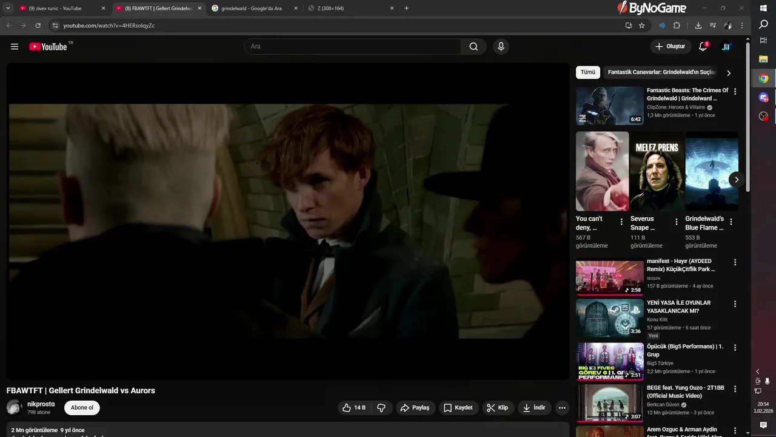Show next shorts with the carousel arrow
The image size is (776, 437).
736,180
